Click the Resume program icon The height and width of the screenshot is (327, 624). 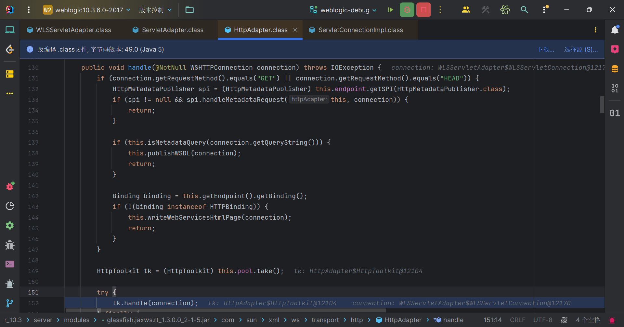[390, 10]
